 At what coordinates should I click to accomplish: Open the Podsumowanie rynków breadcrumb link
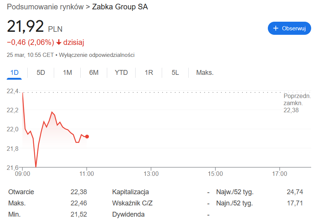click(x=45, y=7)
